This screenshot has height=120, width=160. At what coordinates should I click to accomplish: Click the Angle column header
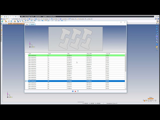(x=49, y=53)
